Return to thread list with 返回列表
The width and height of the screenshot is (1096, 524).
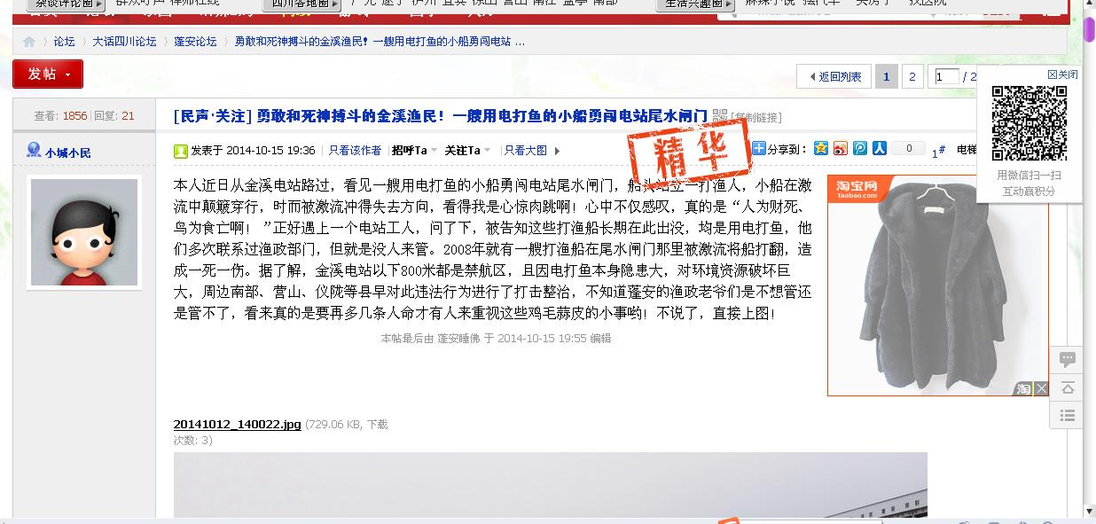point(834,77)
